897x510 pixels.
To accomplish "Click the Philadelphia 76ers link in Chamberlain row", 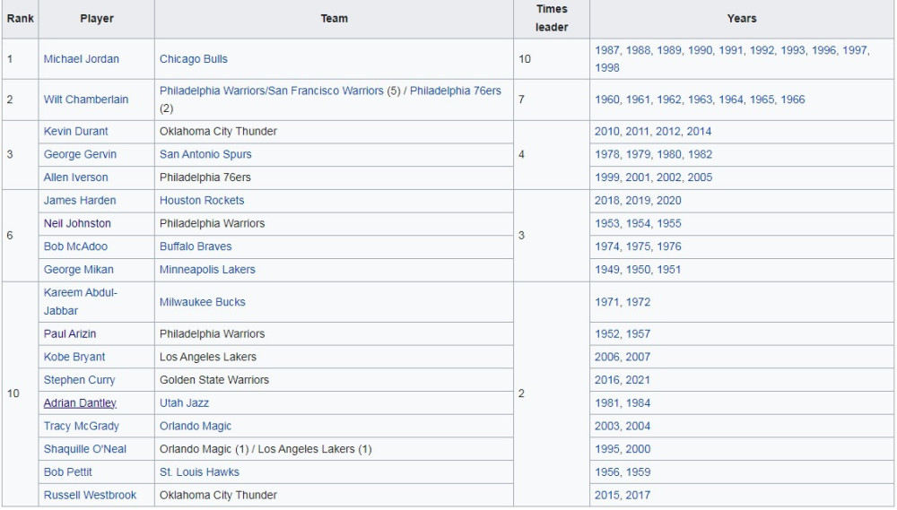I will coord(455,91).
